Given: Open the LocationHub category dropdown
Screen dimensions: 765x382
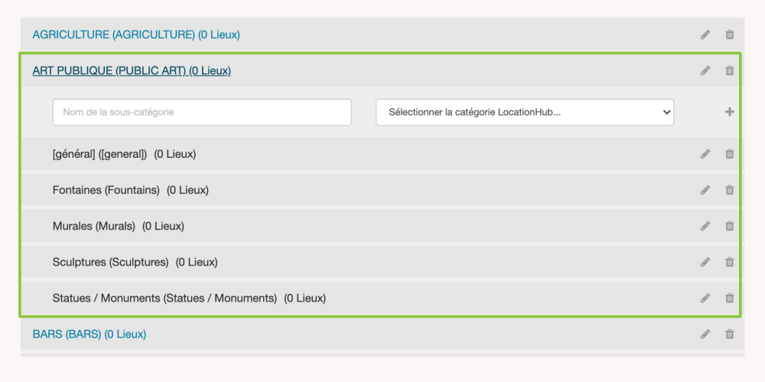Looking at the screenshot, I should pyautogui.click(x=524, y=112).
